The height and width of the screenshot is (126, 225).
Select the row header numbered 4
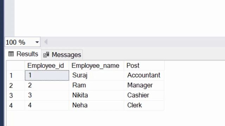tap(15, 105)
